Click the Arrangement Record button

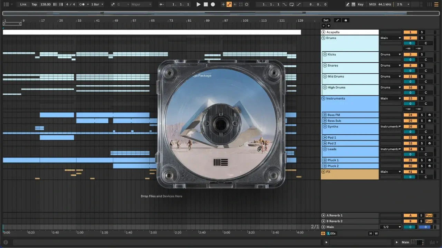pyautogui.click(x=213, y=4)
